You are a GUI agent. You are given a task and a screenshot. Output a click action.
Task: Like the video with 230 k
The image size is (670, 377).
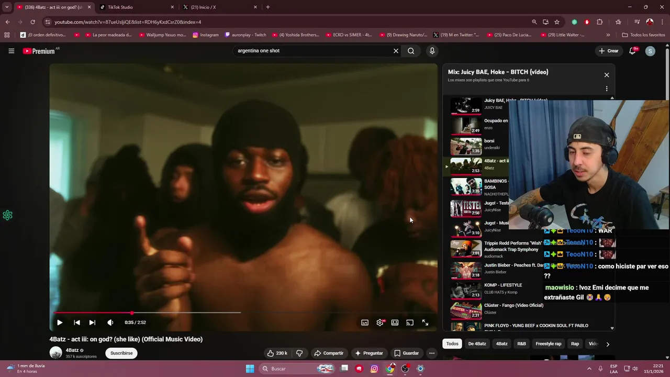(277, 353)
